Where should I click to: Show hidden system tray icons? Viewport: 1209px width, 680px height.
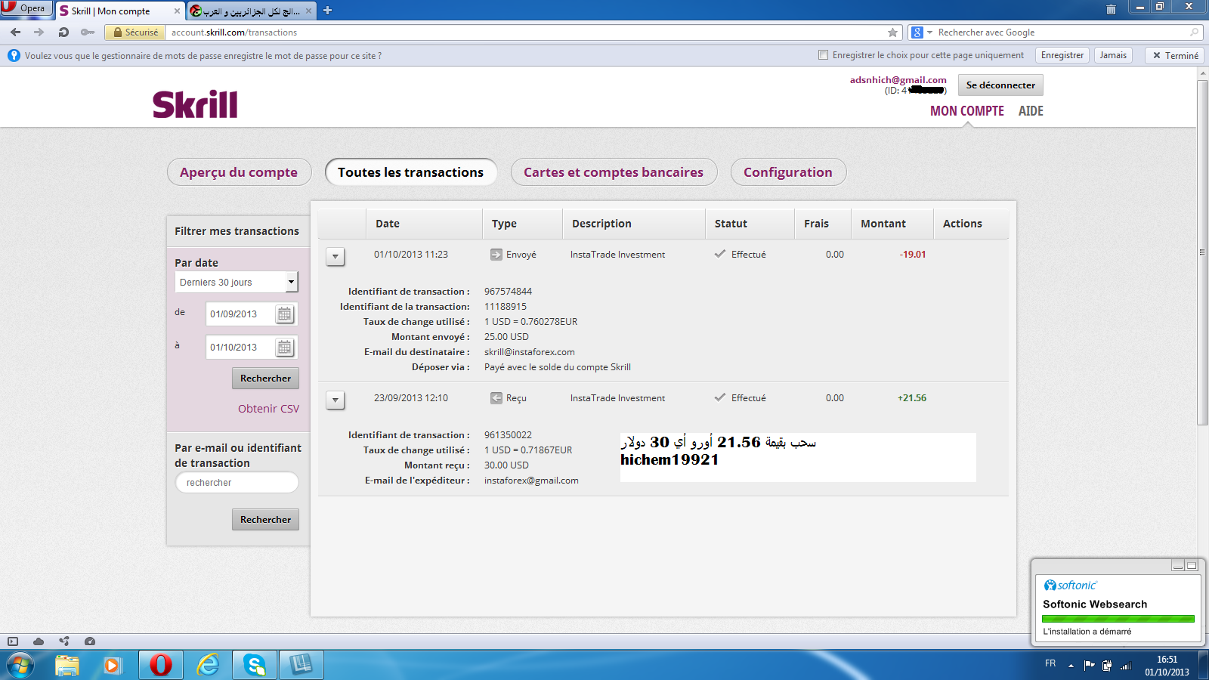coord(1071,666)
